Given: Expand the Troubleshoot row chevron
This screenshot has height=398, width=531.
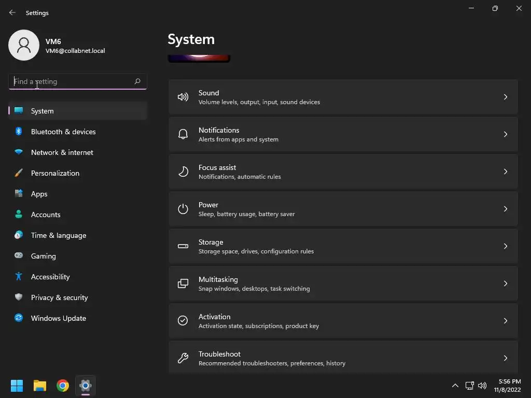Looking at the screenshot, I should pyautogui.click(x=506, y=358).
